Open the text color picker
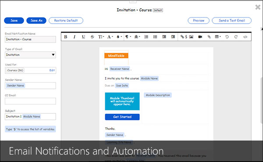This screenshot has height=162, width=263. tap(119, 37)
